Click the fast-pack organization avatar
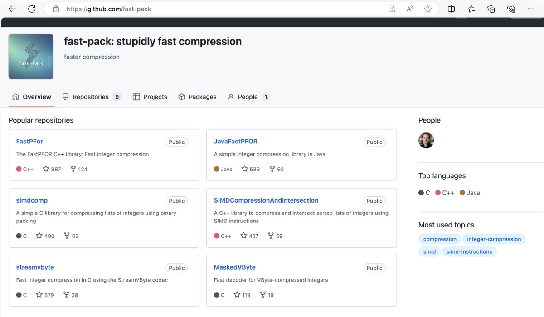544x317 pixels. click(30, 56)
